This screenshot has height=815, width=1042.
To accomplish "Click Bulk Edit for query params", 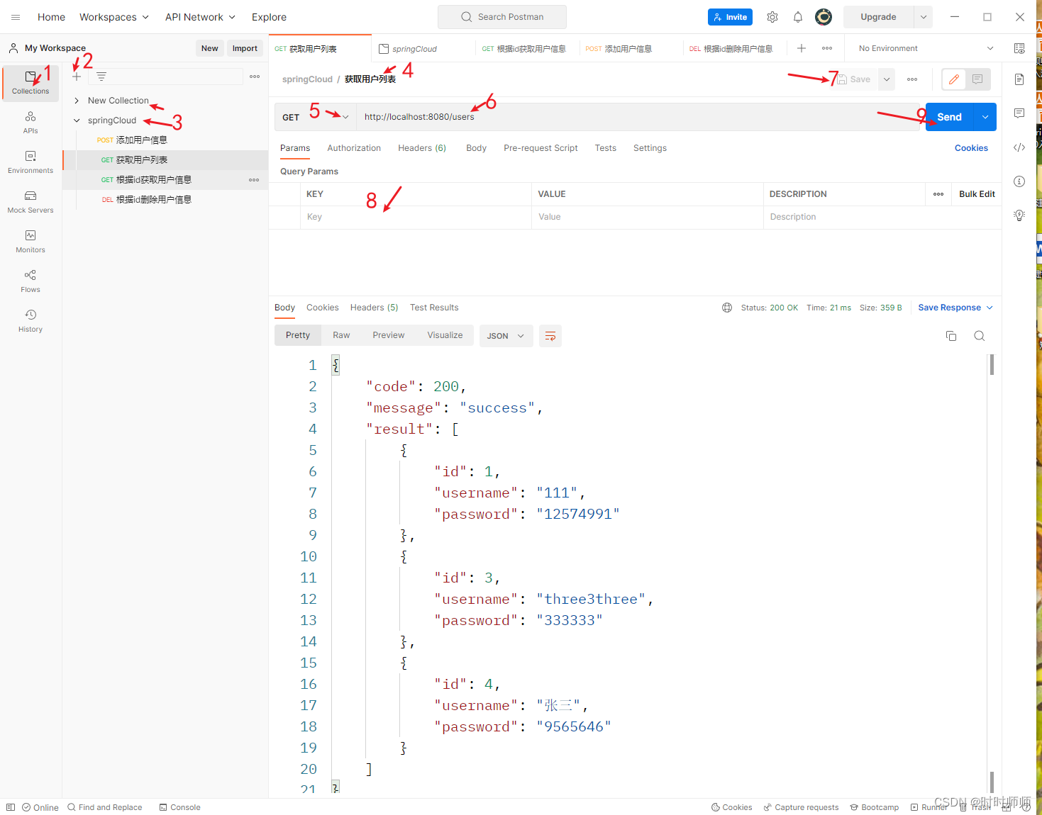I will point(977,194).
